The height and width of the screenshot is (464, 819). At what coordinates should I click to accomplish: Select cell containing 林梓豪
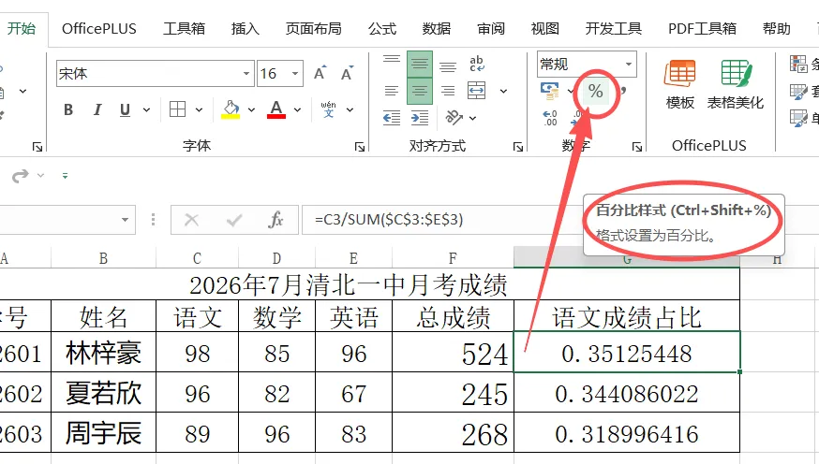click(103, 352)
